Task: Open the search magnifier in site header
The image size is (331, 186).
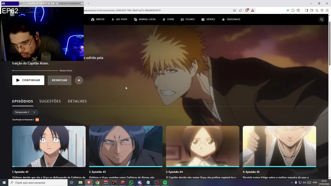Action: click(322, 19)
